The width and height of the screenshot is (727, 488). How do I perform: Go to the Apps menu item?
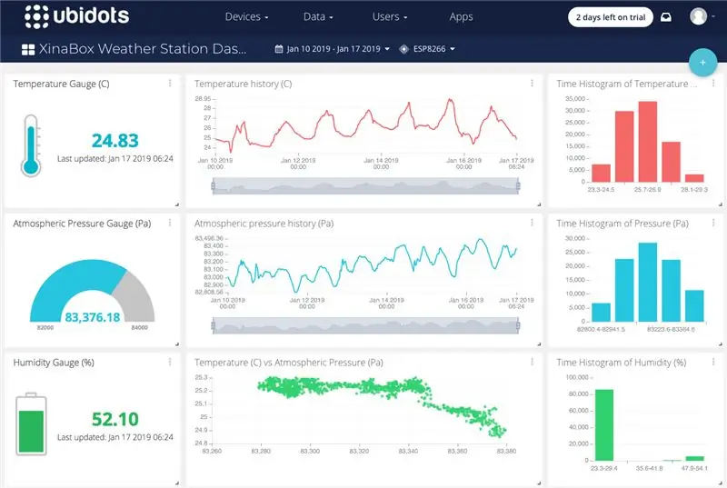(461, 17)
